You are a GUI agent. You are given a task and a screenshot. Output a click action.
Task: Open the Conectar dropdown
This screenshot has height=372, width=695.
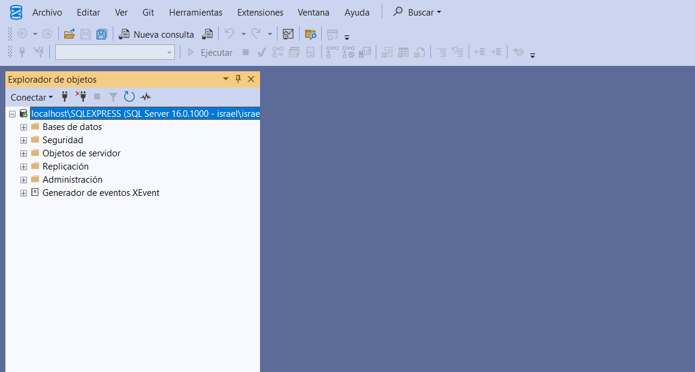click(32, 97)
